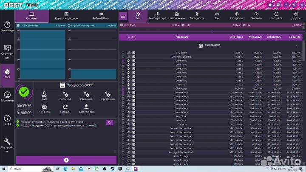This screenshot has width=306, height=172.
Task: Uncheck the Core 0 VID checkbox
Action: tap(123, 61)
